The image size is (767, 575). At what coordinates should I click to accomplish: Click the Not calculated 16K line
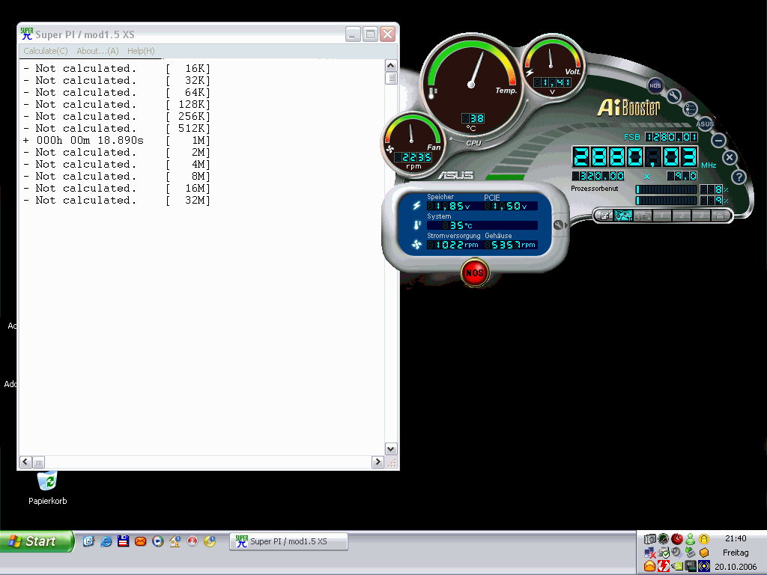tap(117, 68)
